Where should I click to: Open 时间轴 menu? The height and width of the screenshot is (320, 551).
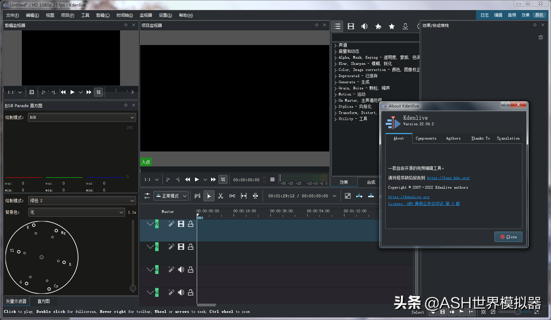(124, 15)
